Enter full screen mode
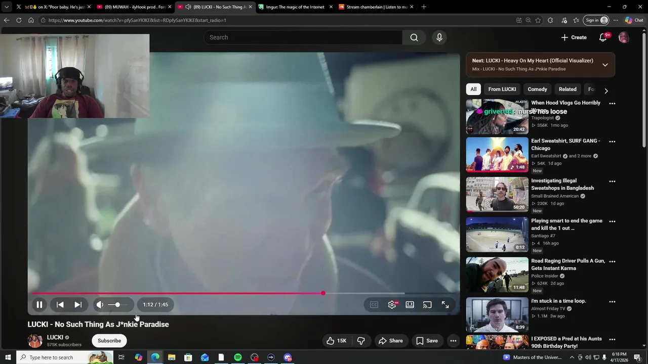This screenshot has width=648, height=364. [445, 305]
